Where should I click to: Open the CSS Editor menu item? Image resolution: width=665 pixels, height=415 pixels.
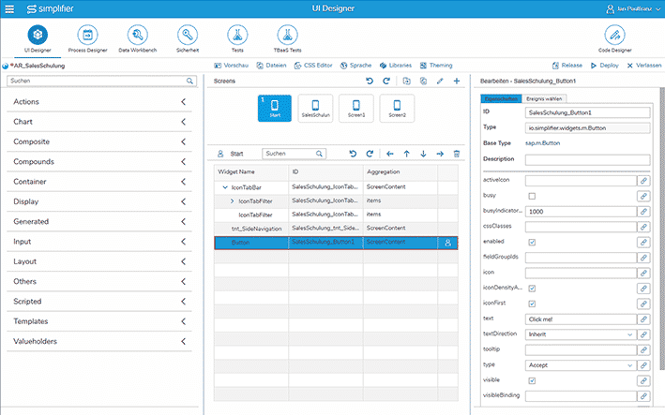tap(313, 66)
